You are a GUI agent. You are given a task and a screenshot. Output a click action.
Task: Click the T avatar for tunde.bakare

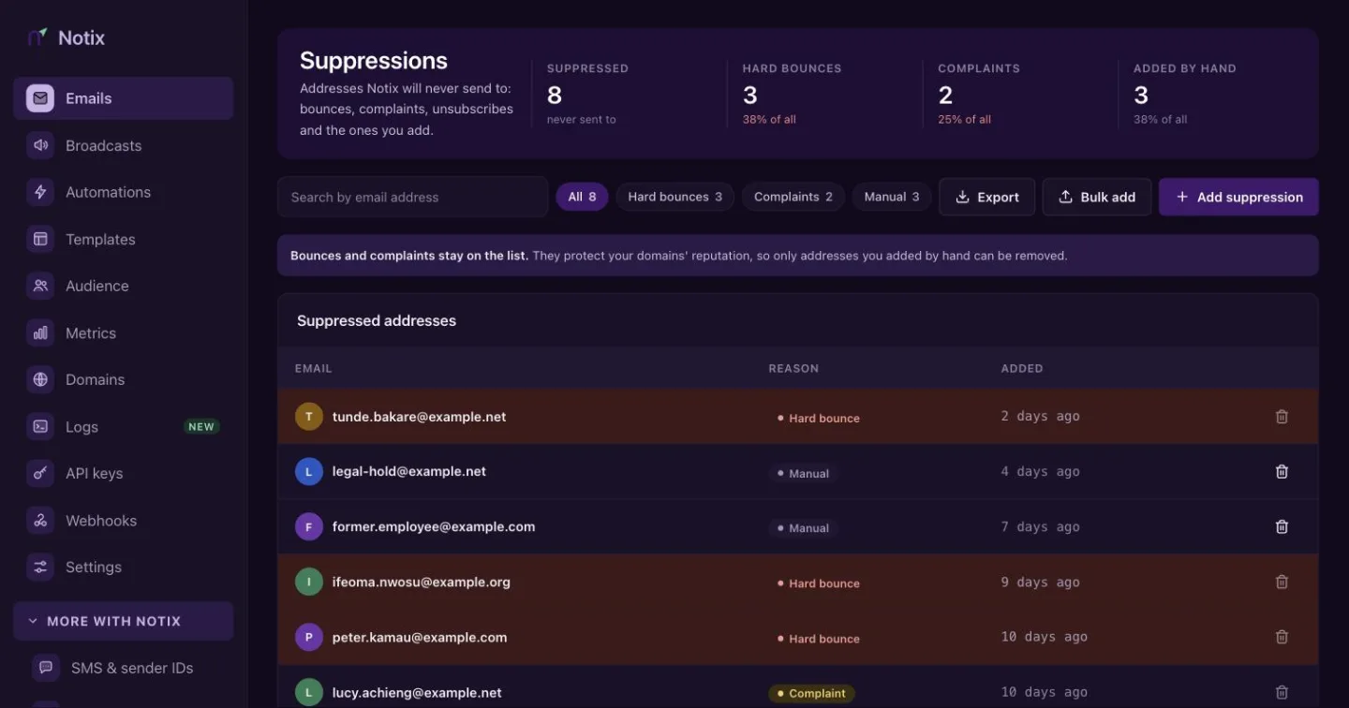309,417
